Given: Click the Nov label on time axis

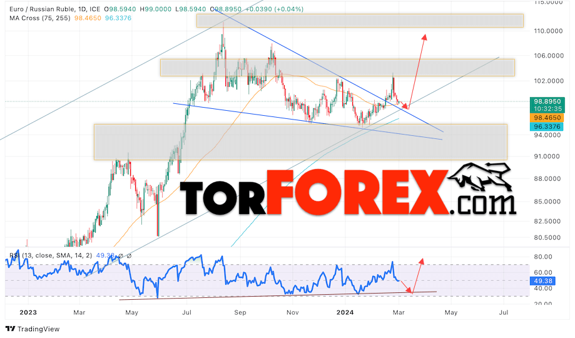Looking at the screenshot, I should pyautogui.click(x=293, y=313).
